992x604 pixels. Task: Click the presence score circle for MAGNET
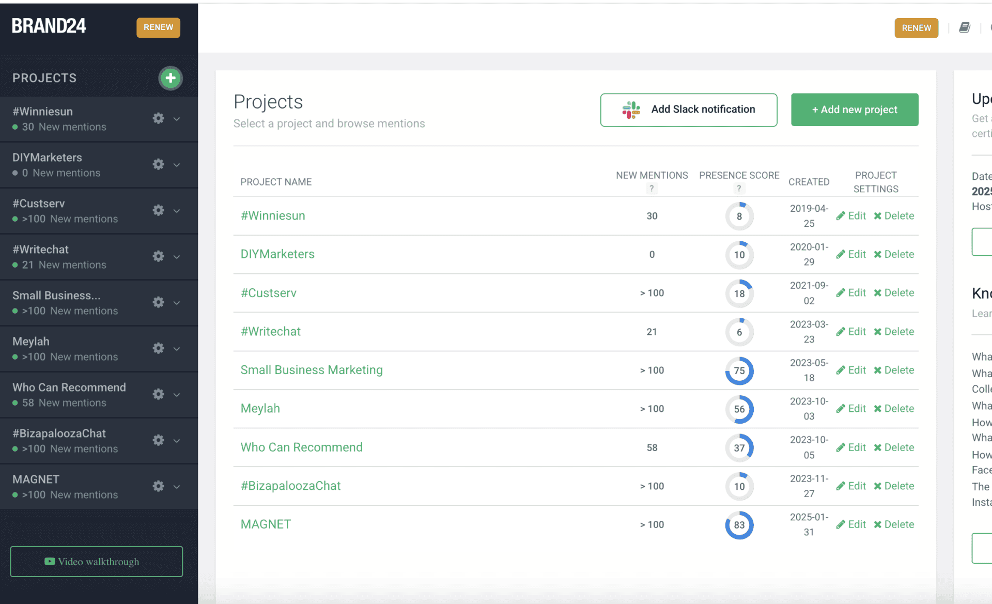click(739, 525)
